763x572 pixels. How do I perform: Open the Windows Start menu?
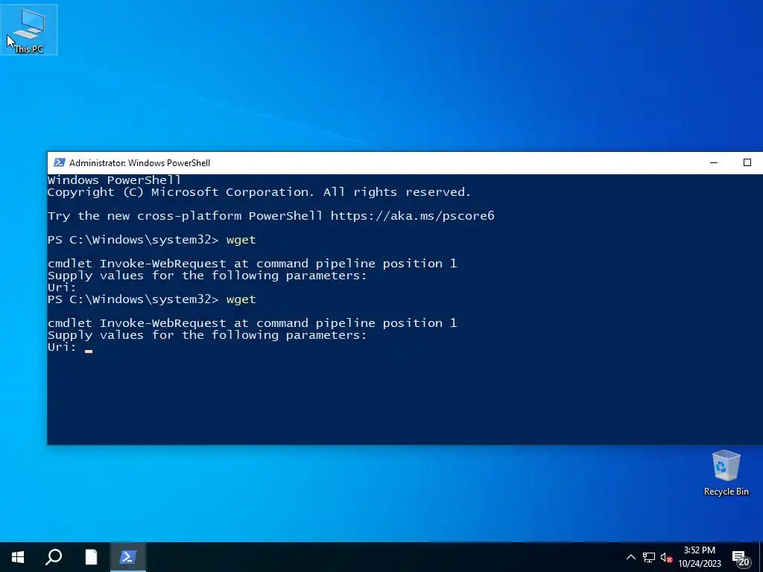pos(18,557)
